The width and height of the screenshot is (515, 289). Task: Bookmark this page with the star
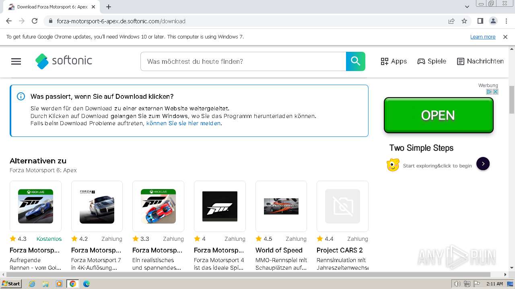[464, 21]
